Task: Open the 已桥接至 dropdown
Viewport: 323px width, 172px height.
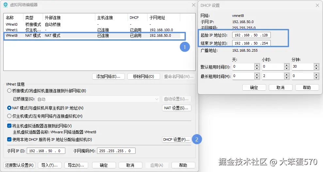Action: [x=98, y=99]
